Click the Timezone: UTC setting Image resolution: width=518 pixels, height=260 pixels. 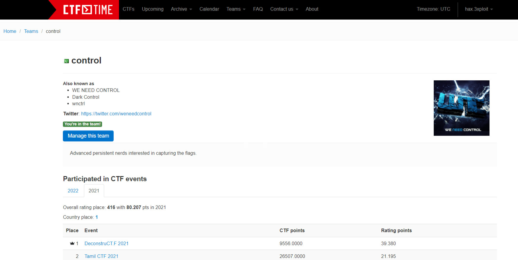pos(433,9)
